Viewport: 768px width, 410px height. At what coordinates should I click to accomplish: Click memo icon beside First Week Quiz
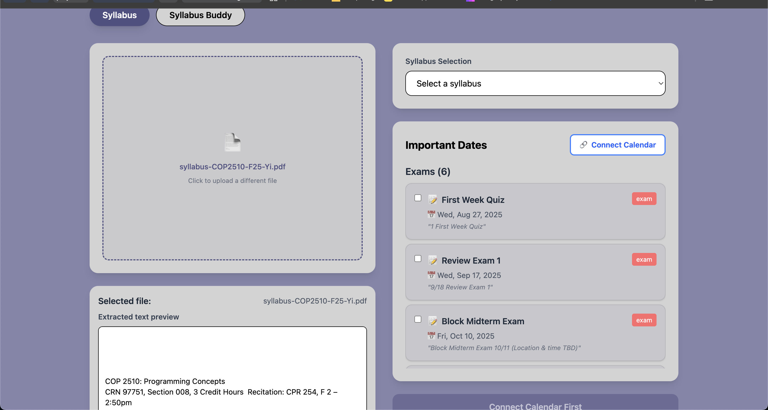(433, 199)
